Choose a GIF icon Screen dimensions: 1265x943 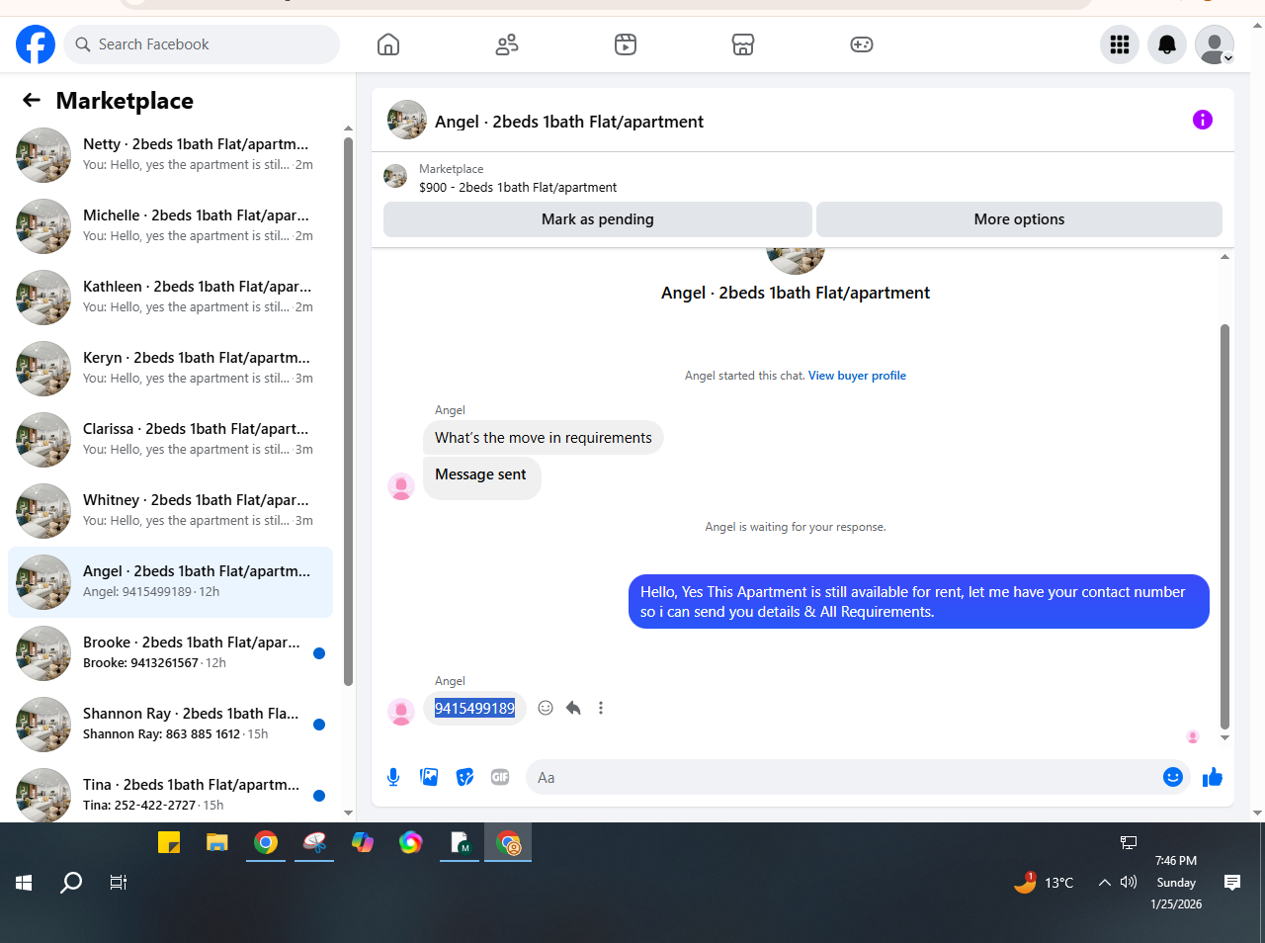click(500, 777)
